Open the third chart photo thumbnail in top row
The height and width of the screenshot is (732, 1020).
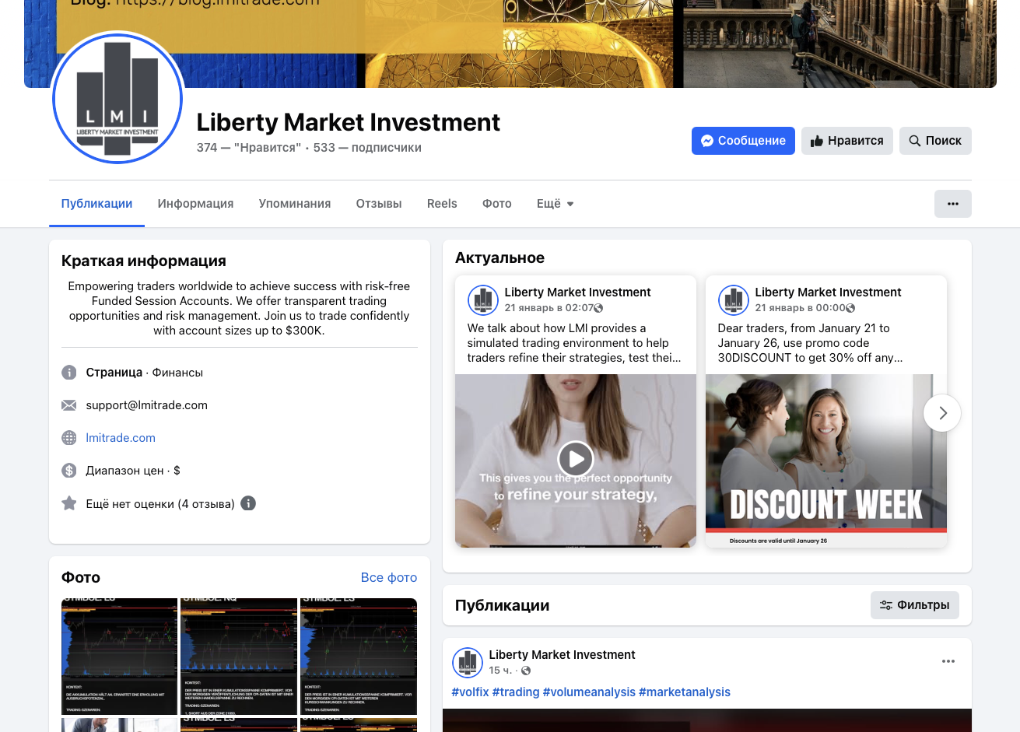[359, 657]
